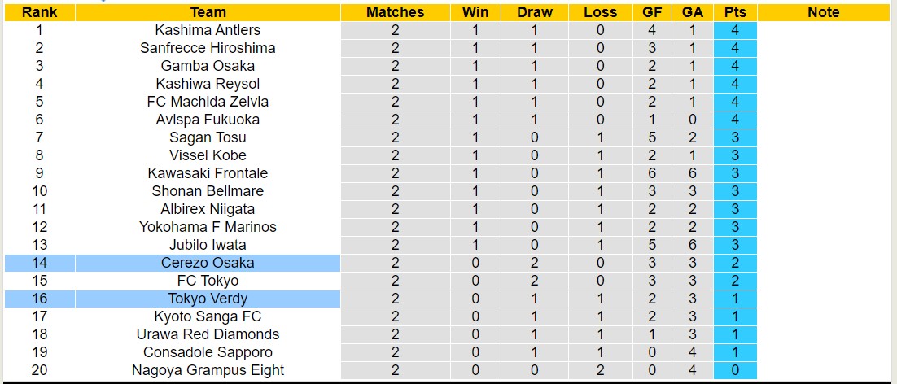This screenshot has height=384, width=897.
Task: Click on Sanfrecce Hiroshima team name
Action: click(x=208, y=48)
